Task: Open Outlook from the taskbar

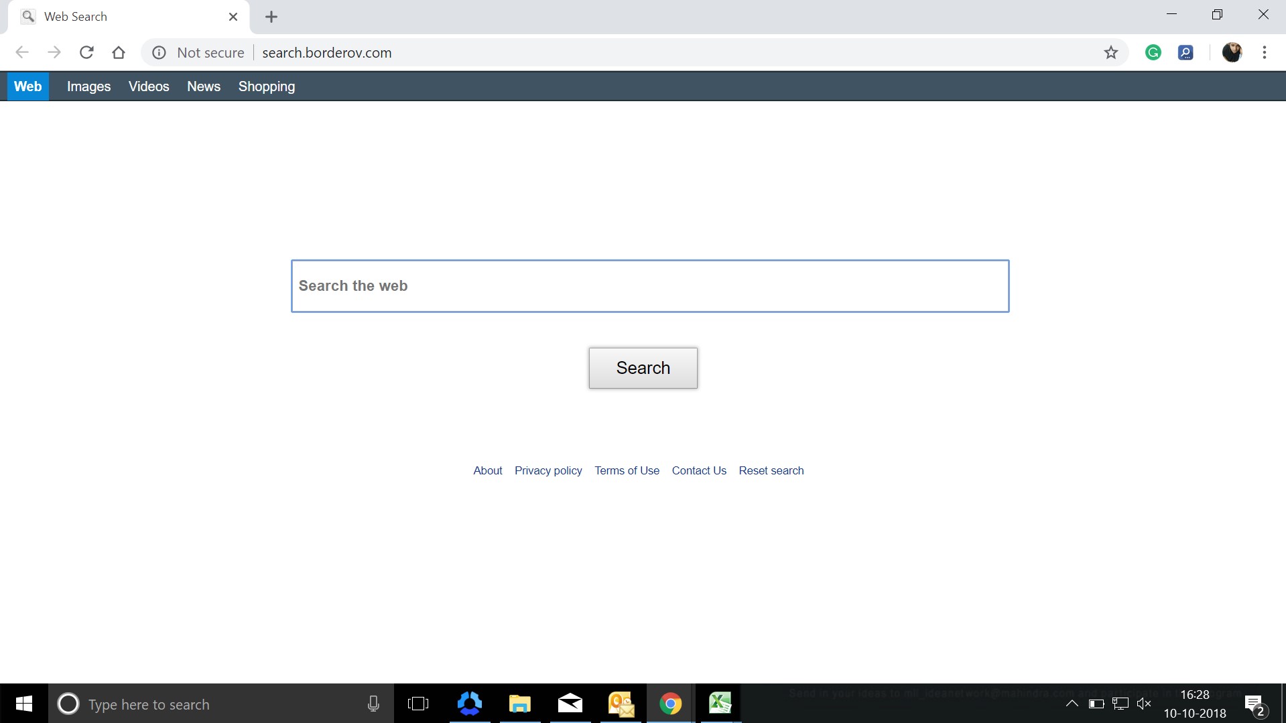Action: [x=620, y=704]
